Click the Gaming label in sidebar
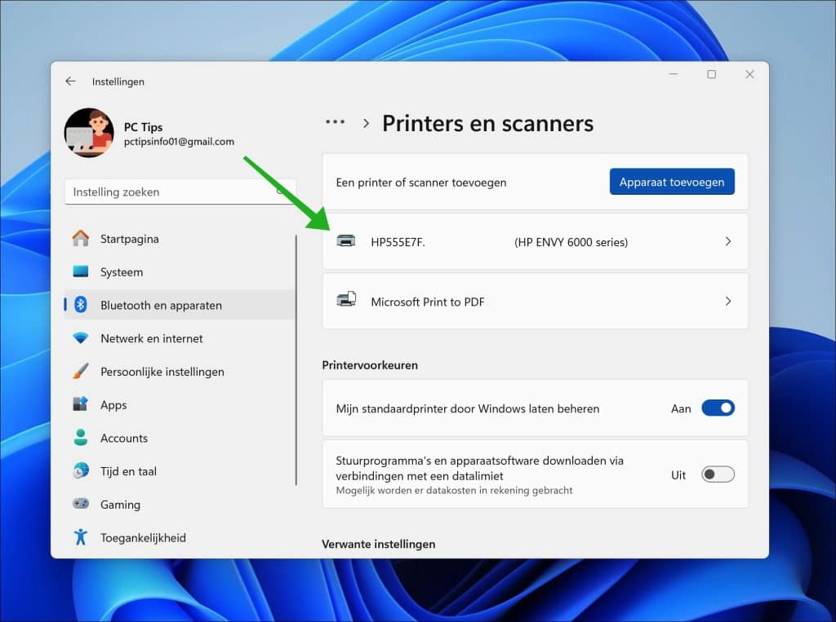The height and width of the screenshot is (622, 836). [x=120, y=505]
